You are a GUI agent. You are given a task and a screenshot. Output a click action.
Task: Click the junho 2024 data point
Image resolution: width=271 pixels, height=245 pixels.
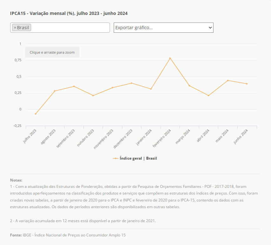[x=247, y=84]
